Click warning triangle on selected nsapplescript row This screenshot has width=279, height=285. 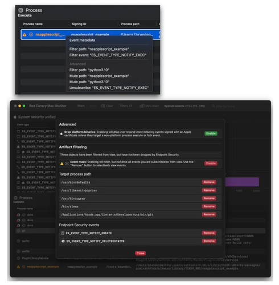pos(24,35)
